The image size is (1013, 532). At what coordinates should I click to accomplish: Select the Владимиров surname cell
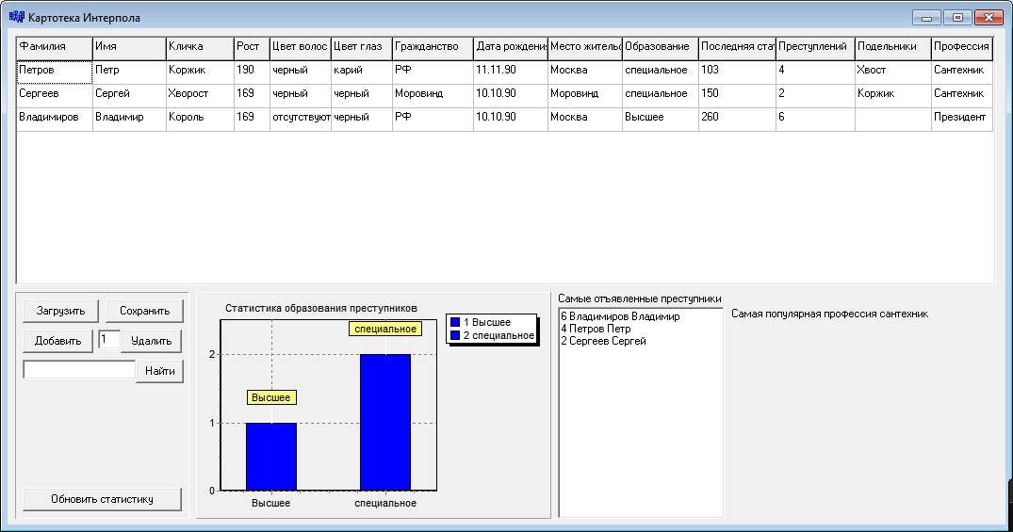click(x=55, y=120)
